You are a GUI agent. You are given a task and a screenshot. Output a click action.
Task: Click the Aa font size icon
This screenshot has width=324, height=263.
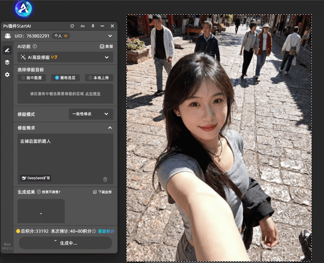[x=82, y=26]
